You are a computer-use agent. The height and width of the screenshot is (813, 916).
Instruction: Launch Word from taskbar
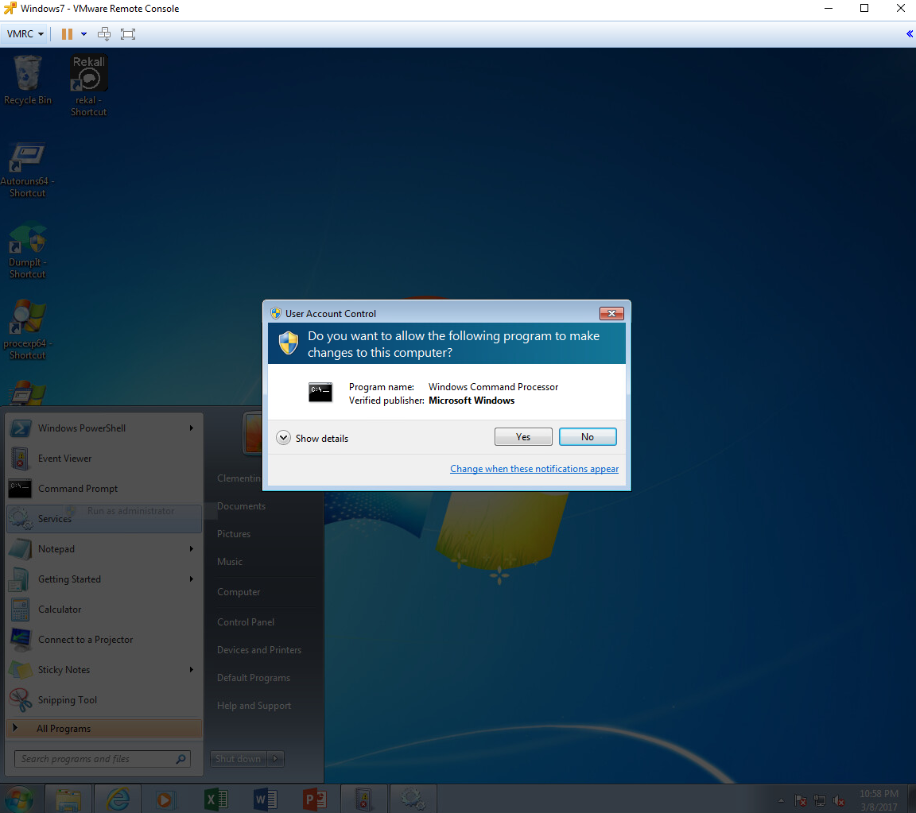point(266,799)
